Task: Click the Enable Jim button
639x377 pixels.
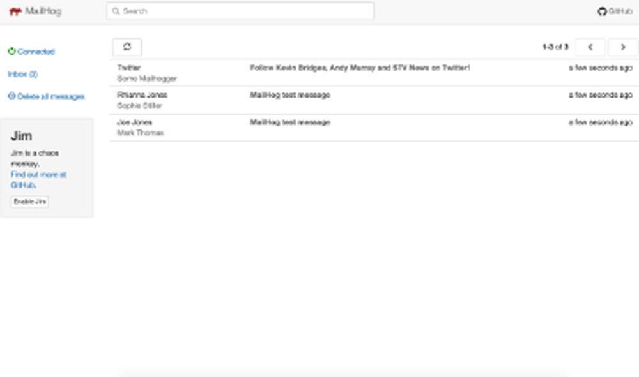Action: tap(30, 202)
